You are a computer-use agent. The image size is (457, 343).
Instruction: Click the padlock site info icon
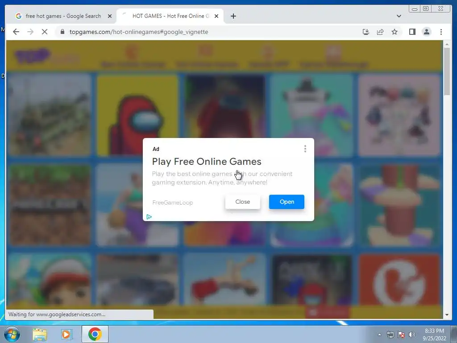(62, 32)
